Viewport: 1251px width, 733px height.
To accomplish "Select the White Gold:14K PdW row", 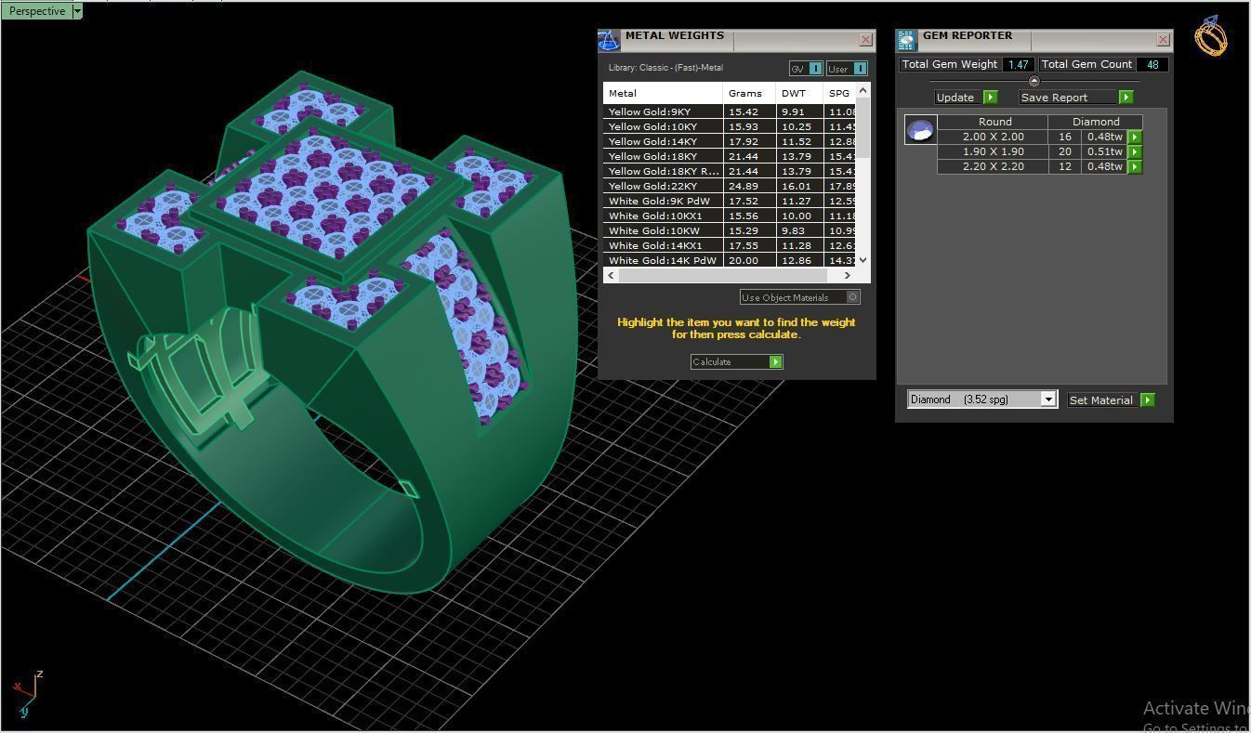I will [x=730, y=260].
